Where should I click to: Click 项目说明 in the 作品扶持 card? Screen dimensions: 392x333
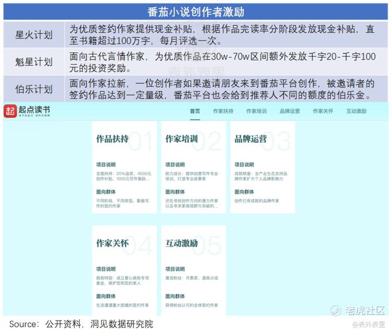click(x=106, y=164)
